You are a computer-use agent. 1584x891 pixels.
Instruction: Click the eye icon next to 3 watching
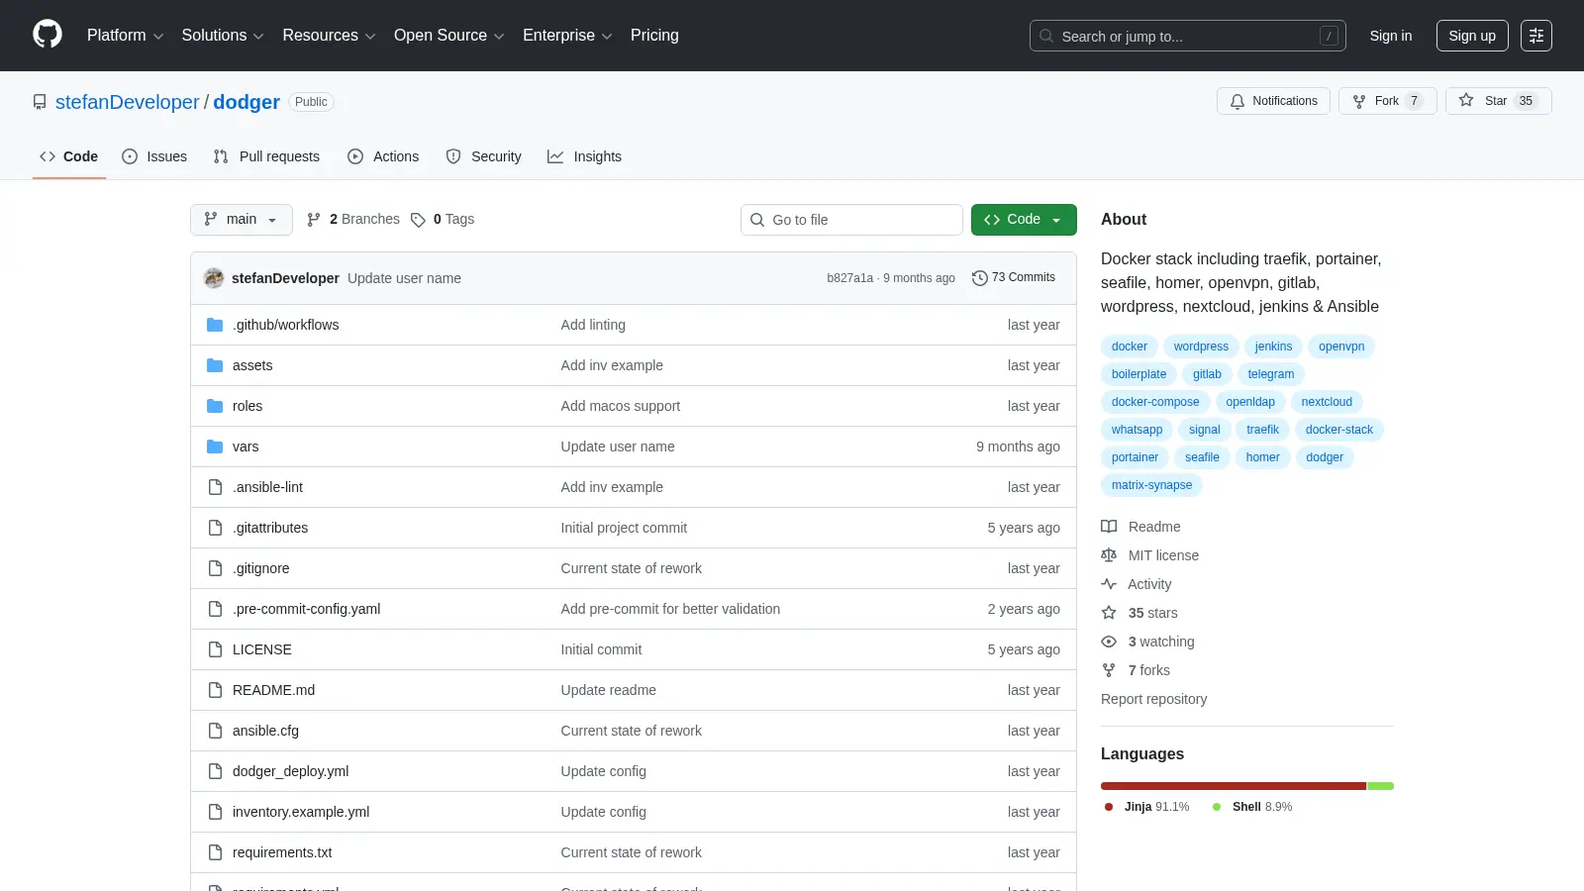point(1109,642)
